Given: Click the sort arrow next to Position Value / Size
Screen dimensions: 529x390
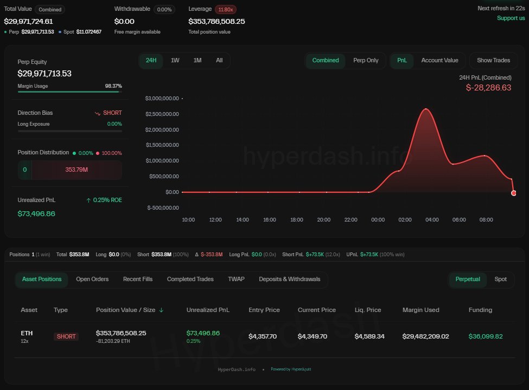Looking at the screenshot, I should (x=161, y=310).
